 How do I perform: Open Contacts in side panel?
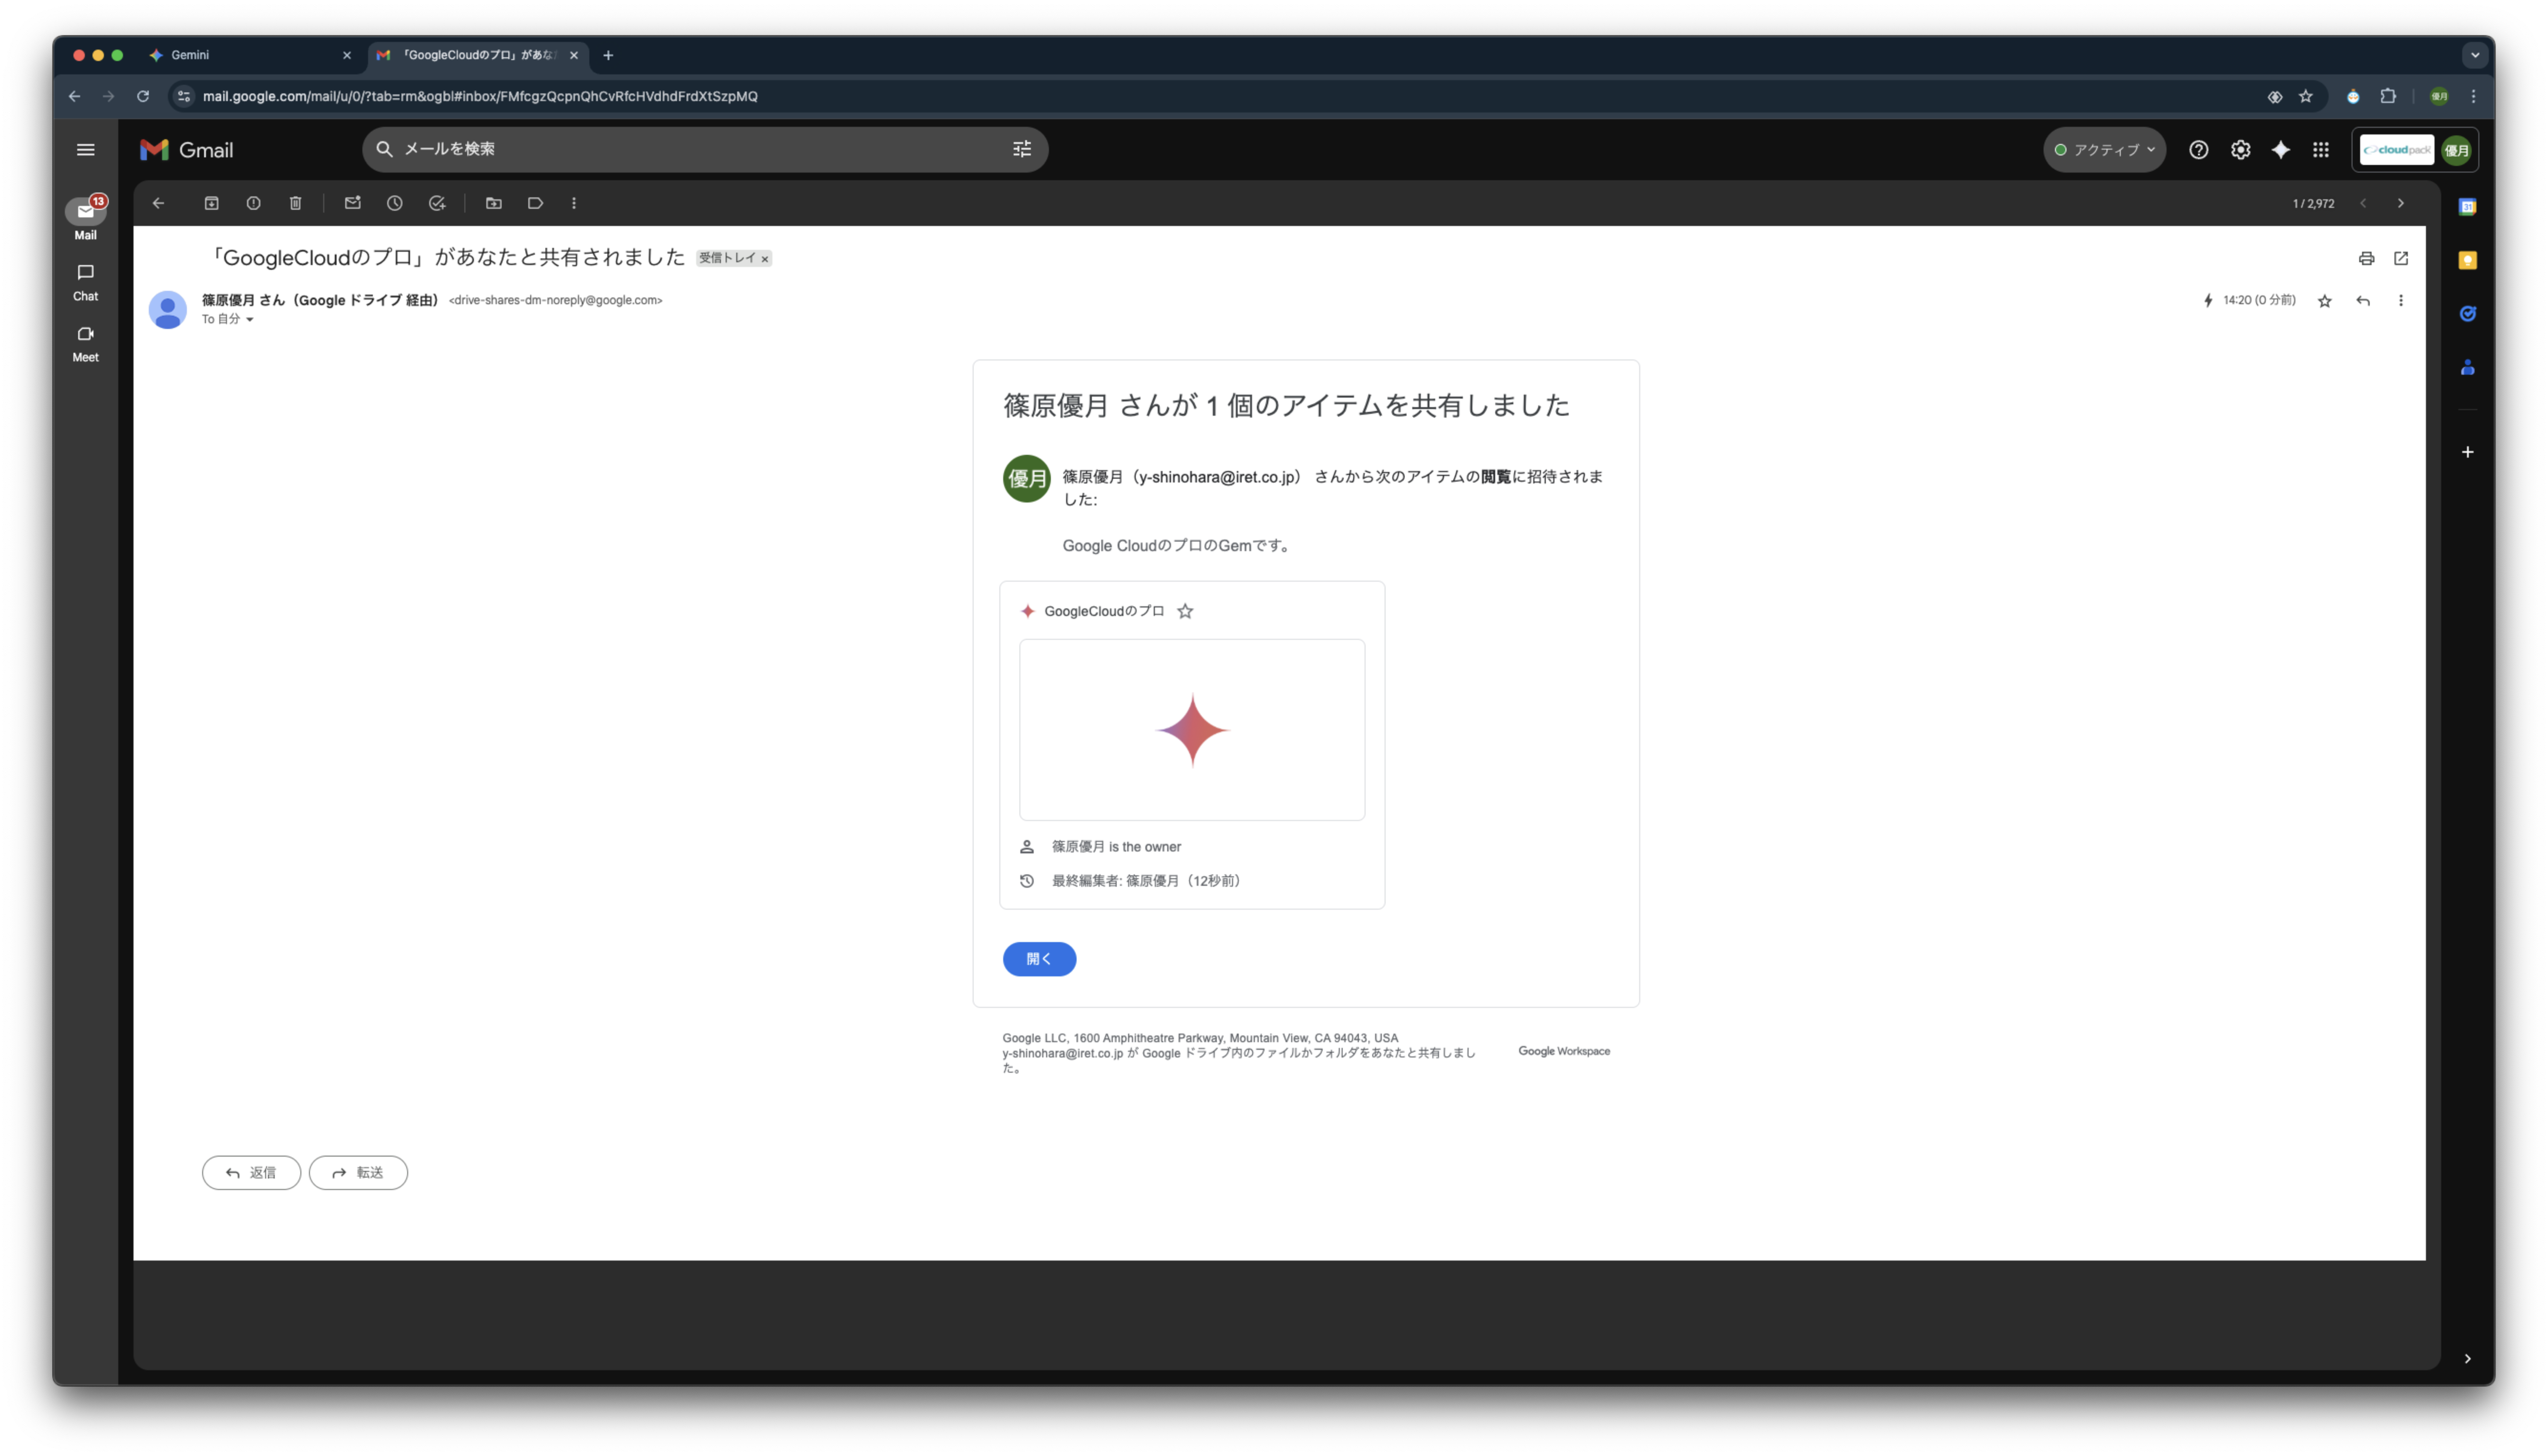2467,367
